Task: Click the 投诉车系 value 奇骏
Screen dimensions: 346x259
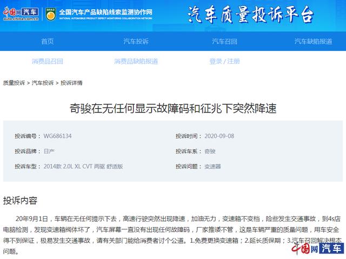Action: pyautogui.click(x=210, y=151)
